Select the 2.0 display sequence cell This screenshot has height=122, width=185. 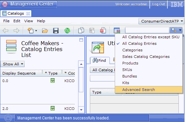point(5,109)
